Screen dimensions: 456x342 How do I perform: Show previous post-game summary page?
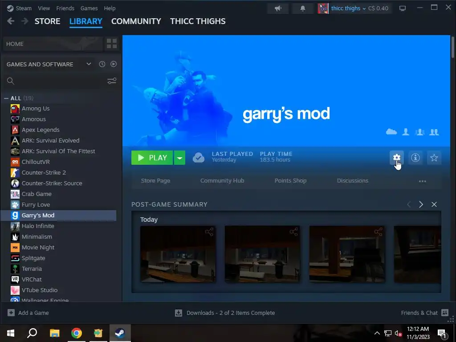(409, 204)
